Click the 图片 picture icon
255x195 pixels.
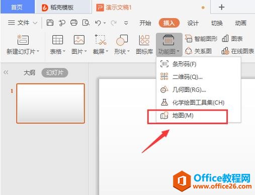pos(79,40)
